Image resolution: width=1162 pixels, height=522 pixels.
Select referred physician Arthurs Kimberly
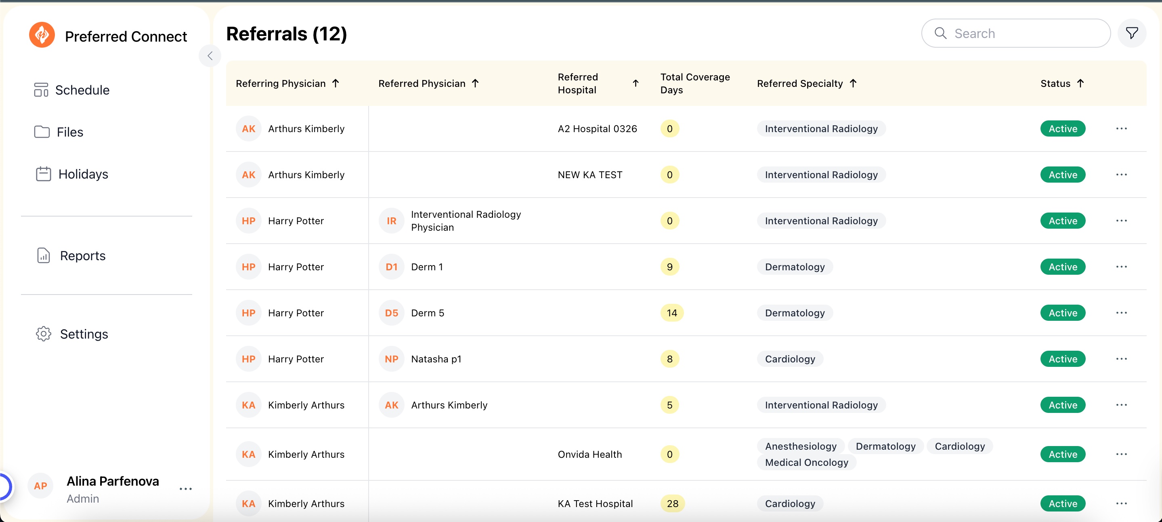point(449,405)
